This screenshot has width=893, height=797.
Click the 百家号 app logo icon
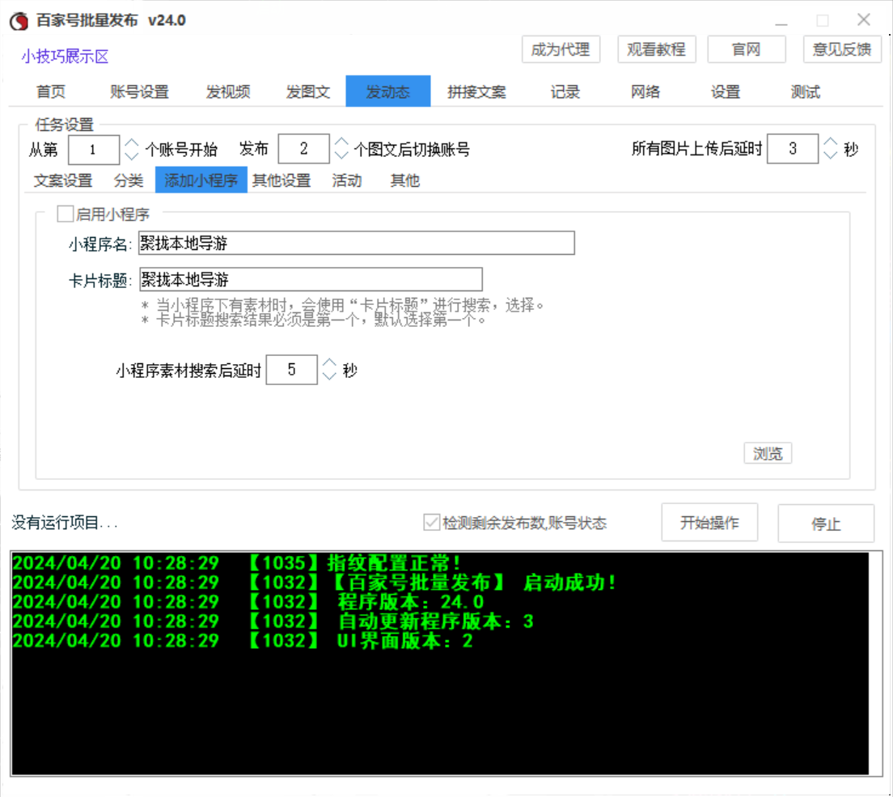pos(19,21)
